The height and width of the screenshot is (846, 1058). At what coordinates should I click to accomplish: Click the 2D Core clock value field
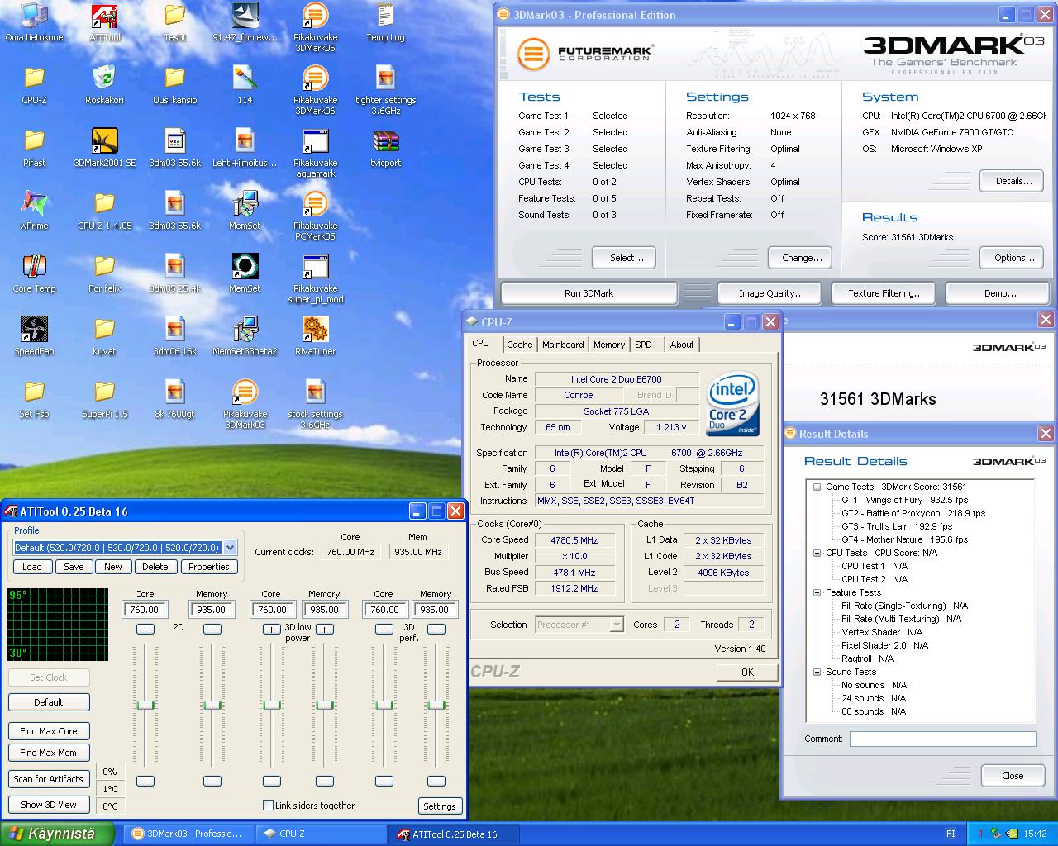pos(145,610)
